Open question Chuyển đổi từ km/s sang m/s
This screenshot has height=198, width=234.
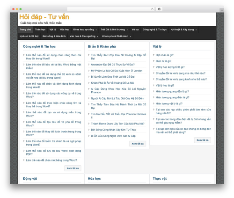pyautogui.click(x=181, y=73)
